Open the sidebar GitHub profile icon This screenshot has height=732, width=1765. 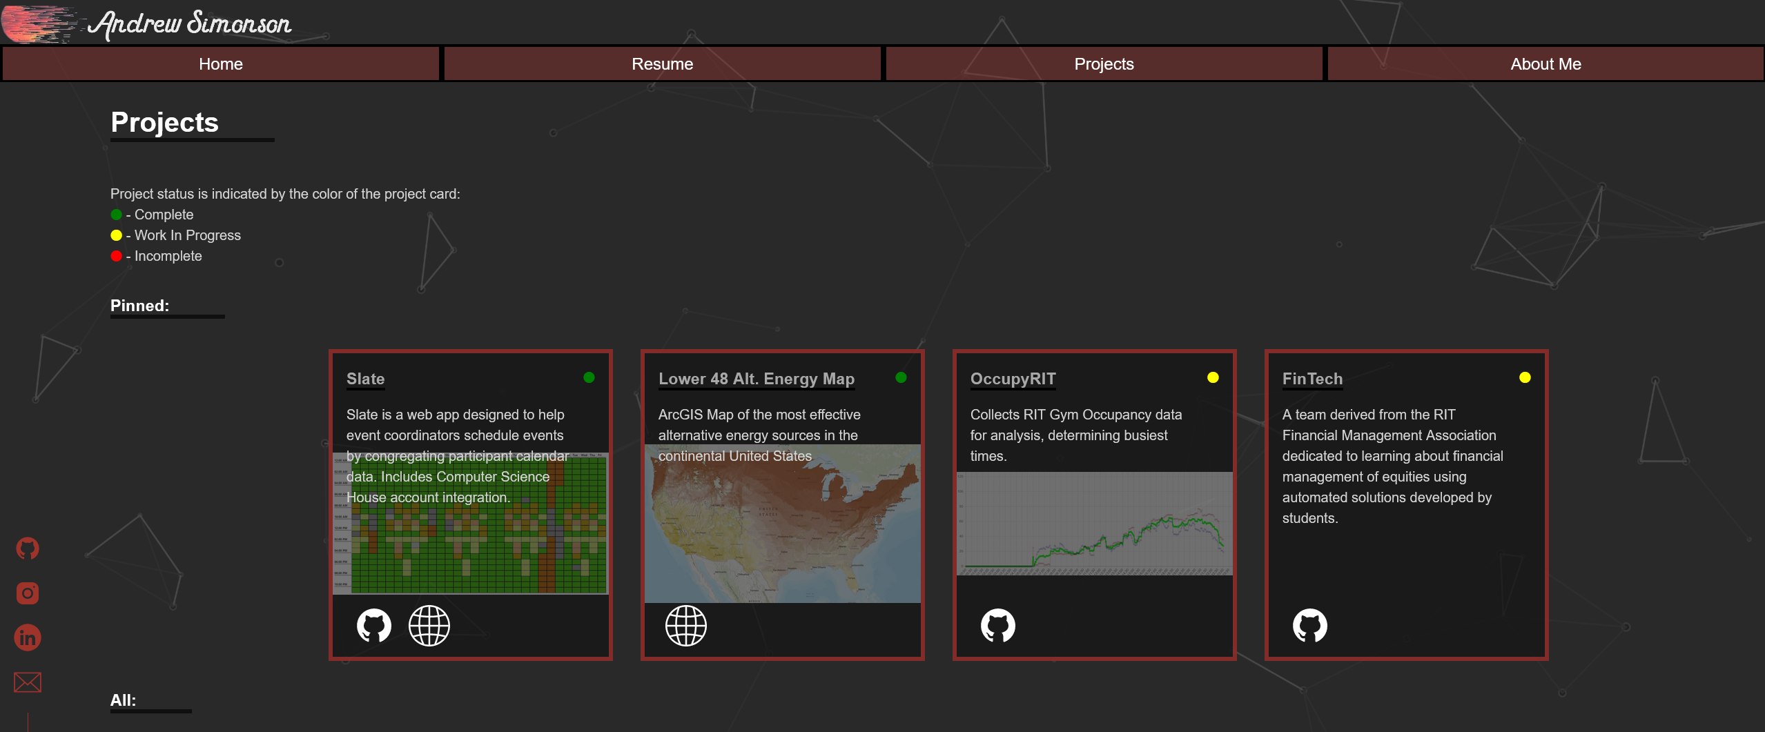28,548
